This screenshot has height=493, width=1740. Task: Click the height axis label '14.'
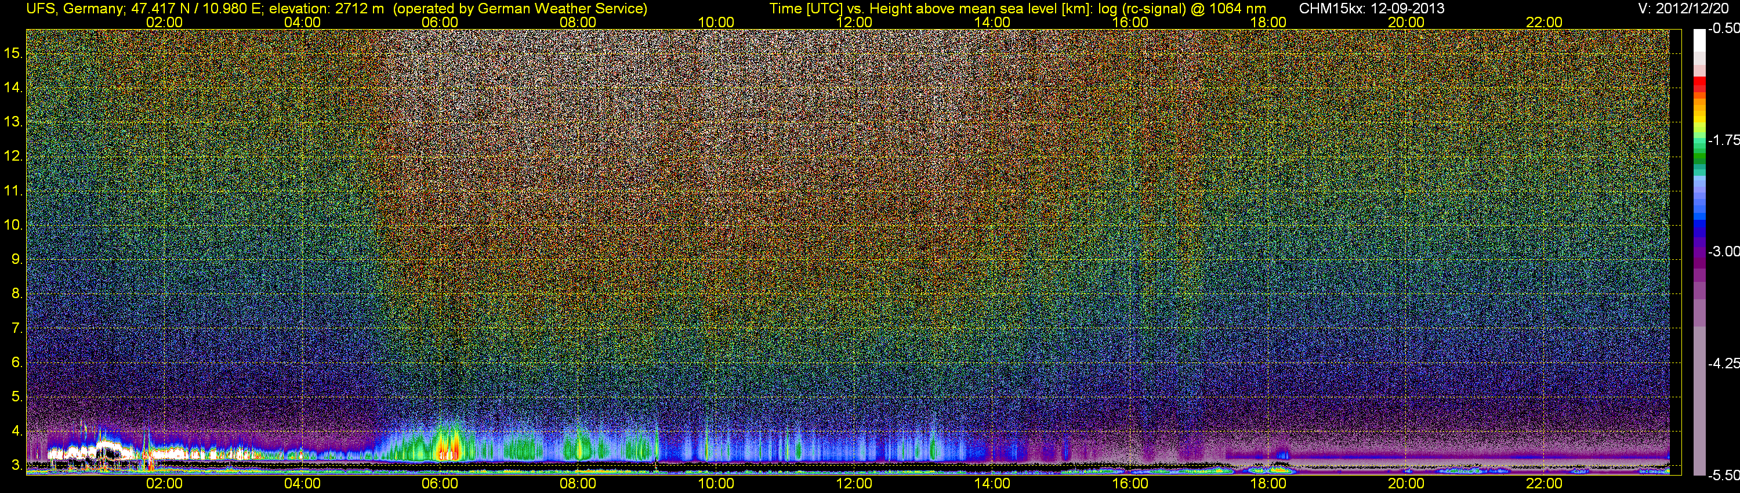click(x=14, y=87)
